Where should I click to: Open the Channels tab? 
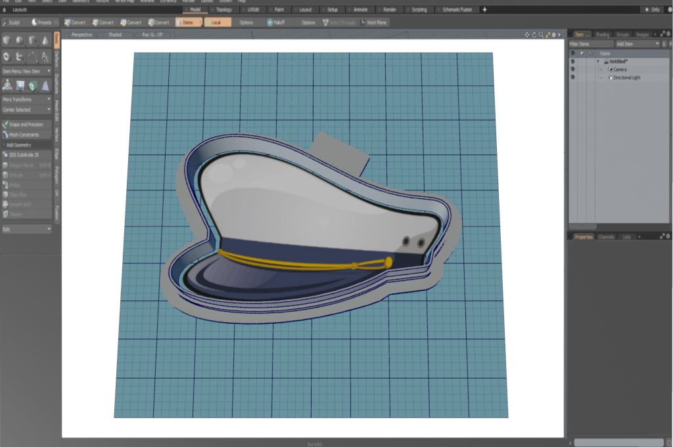click(606, 236)
